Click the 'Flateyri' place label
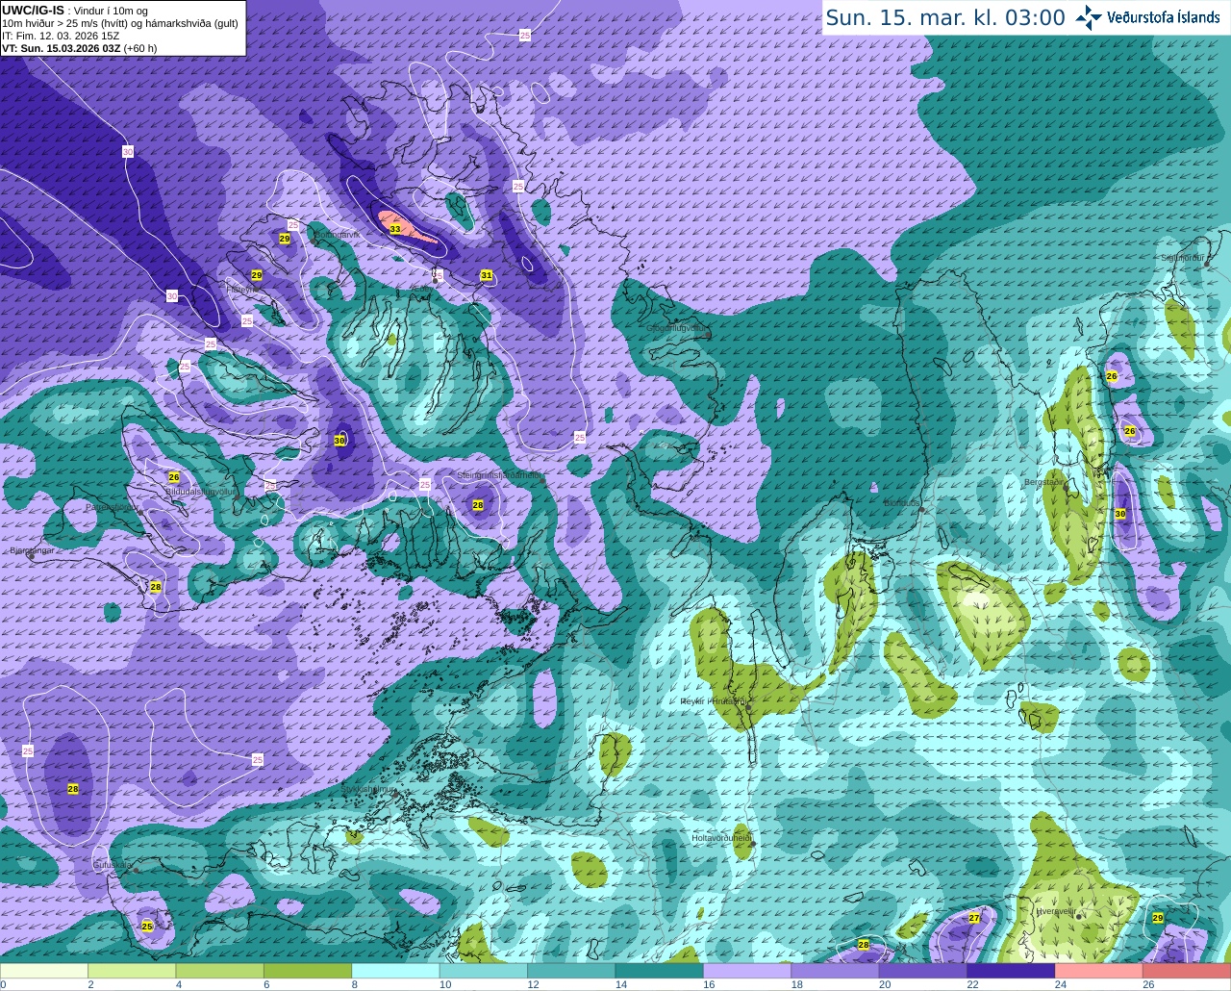The image size is (1231, 991). [x=241, y=289]
